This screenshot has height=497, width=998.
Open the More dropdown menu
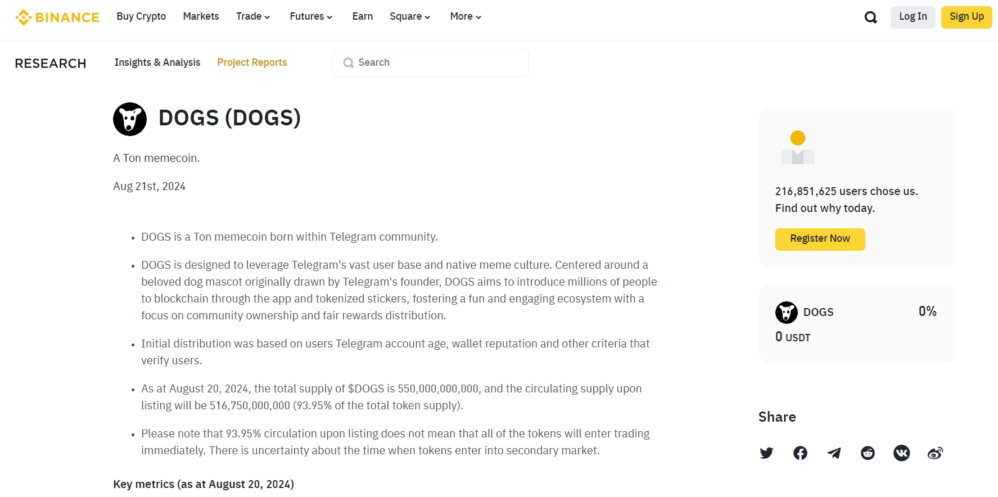[466, 17]
